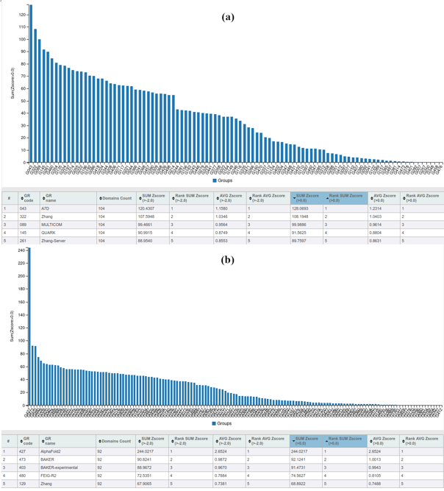Viewport: 444px width, 491px height.
Task: Click the MULTICOM group name
Action: [51, 225]
